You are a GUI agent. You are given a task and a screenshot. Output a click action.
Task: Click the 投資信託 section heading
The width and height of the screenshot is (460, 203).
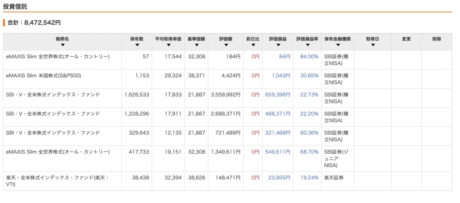15,5
